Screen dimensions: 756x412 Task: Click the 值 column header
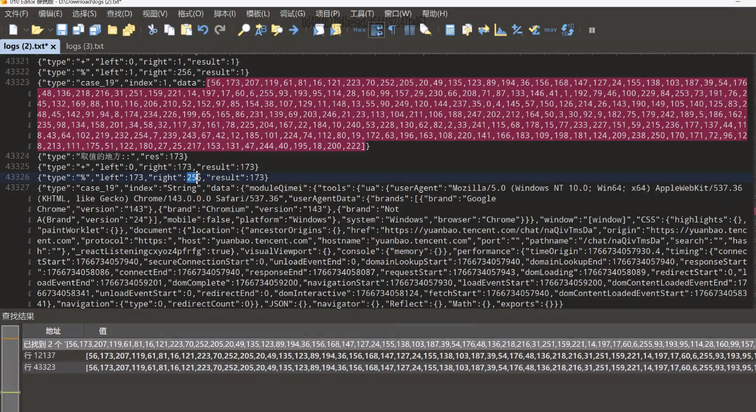419,331
